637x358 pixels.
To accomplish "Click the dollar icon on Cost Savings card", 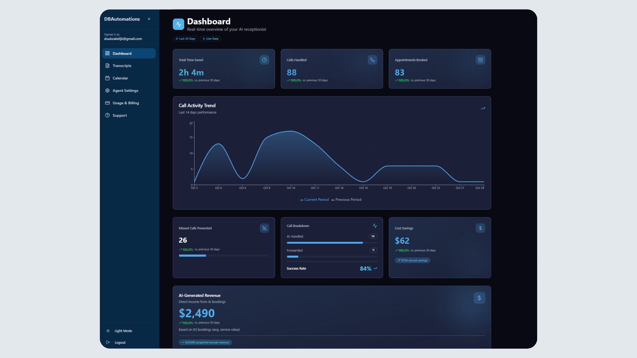I will [480, 228].
